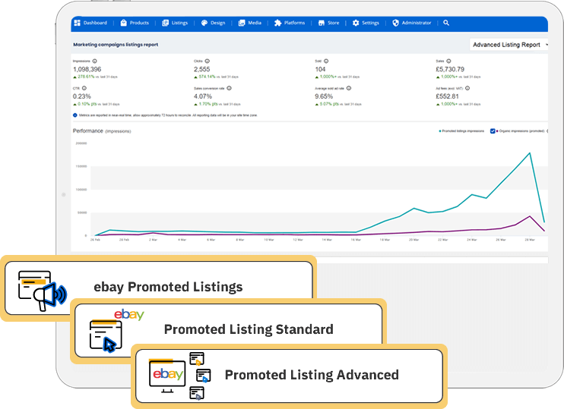This screenshot has height=409, width=564.
Task: Click the 278.61% change under Impressions
Action: pyautogui.click(x=86, y=77)
